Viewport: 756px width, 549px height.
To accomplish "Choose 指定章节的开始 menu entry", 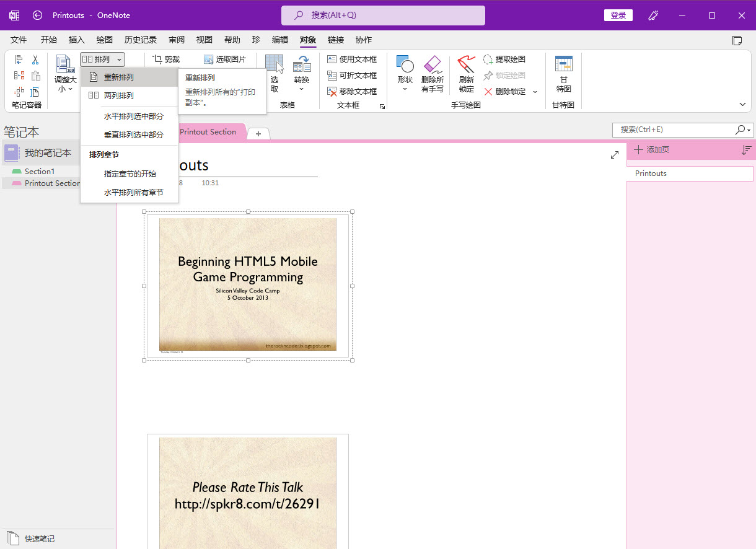I will tap(130, 174).
